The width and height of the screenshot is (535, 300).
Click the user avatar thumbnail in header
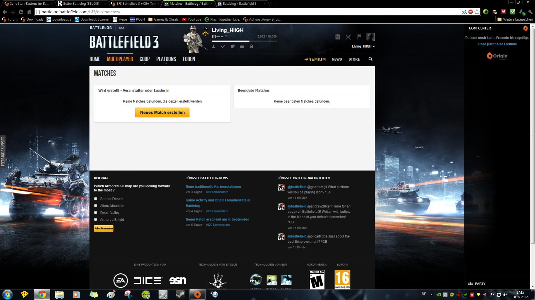[371, 37]
